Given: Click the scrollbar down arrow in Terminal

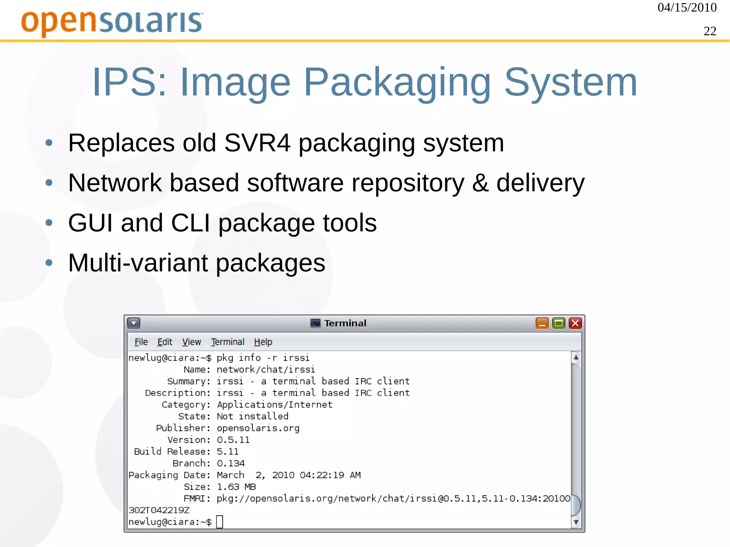Looking at the screenshot, I should pos(576,522).
